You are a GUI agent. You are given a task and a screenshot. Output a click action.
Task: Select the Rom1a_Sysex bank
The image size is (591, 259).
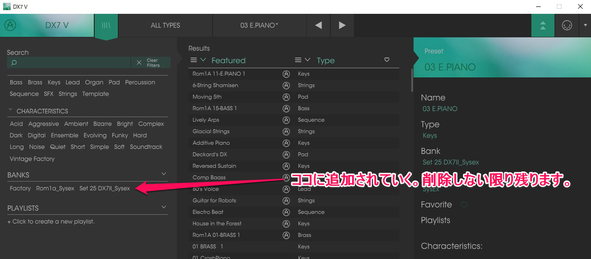point(55,188)
